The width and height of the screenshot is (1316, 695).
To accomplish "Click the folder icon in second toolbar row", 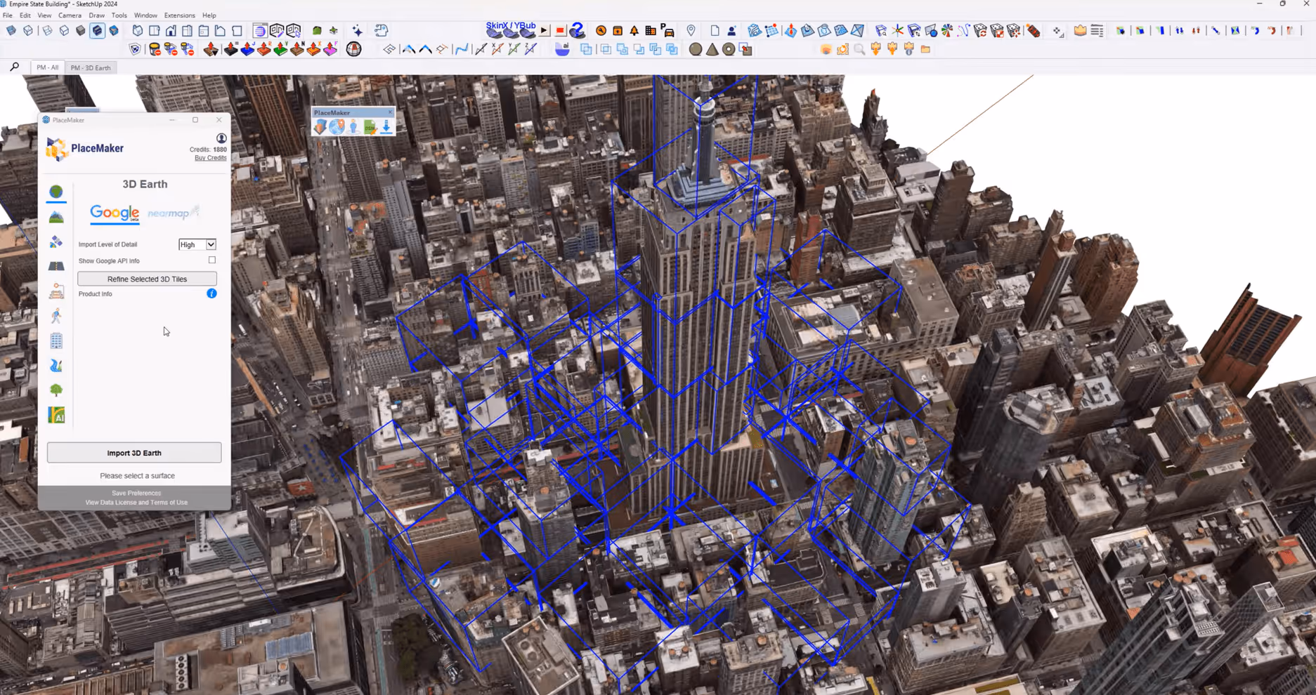I will click(925, 49).
